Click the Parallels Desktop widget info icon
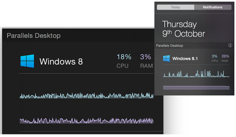Viewport: 236px width, 137px height. [230, 45]
